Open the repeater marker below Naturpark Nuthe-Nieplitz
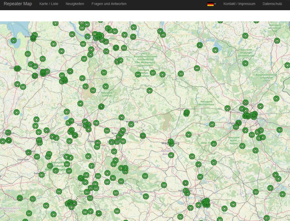This screenshot has width=290, height=221. point(242,146)
